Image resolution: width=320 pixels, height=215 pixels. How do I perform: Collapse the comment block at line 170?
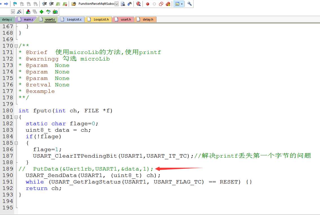[x=16, y=46]
